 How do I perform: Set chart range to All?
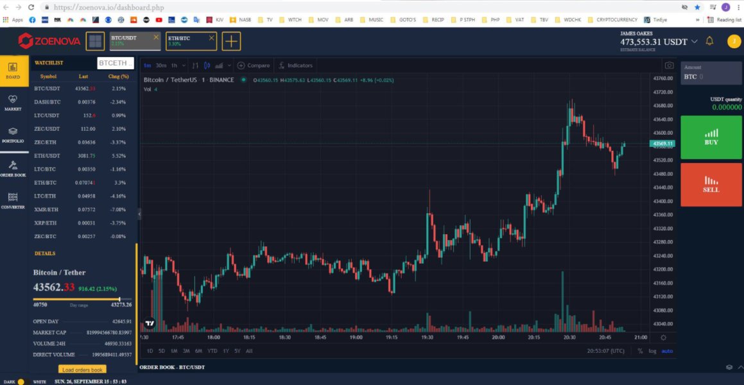pos(249,351)
